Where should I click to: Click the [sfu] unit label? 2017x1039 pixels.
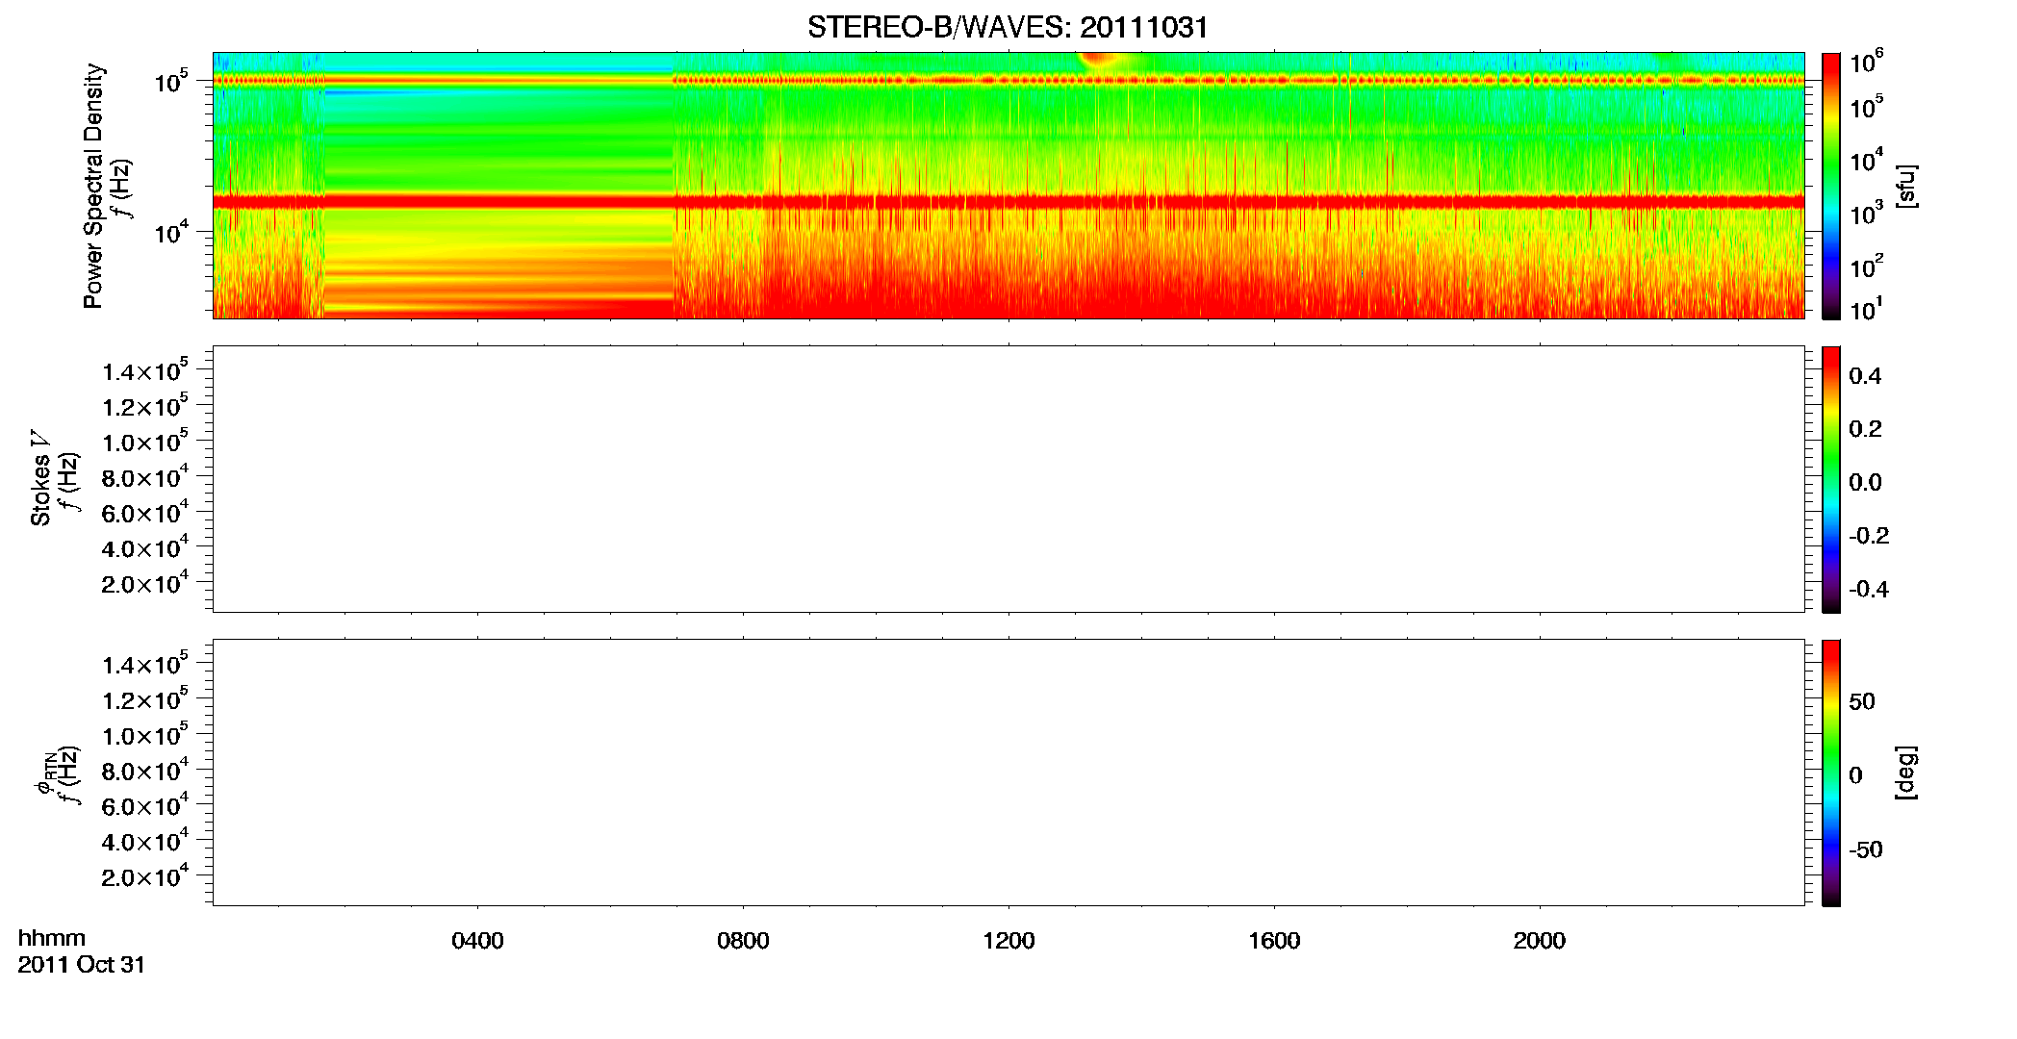tap(1906, 186)
